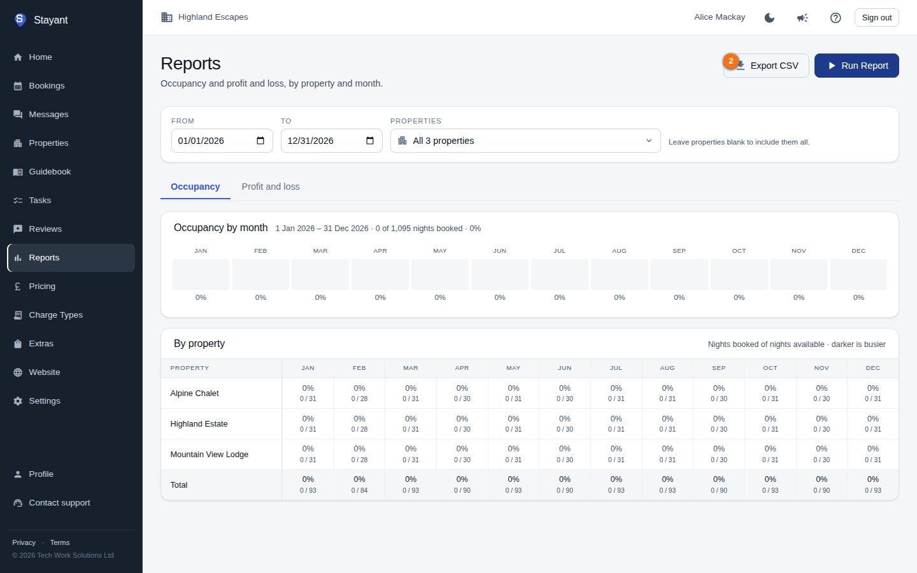This screenshot has height=573, width=917.
Task: Click the Reports bar chart icon in sidebar
Action: (x=18, y=258)
